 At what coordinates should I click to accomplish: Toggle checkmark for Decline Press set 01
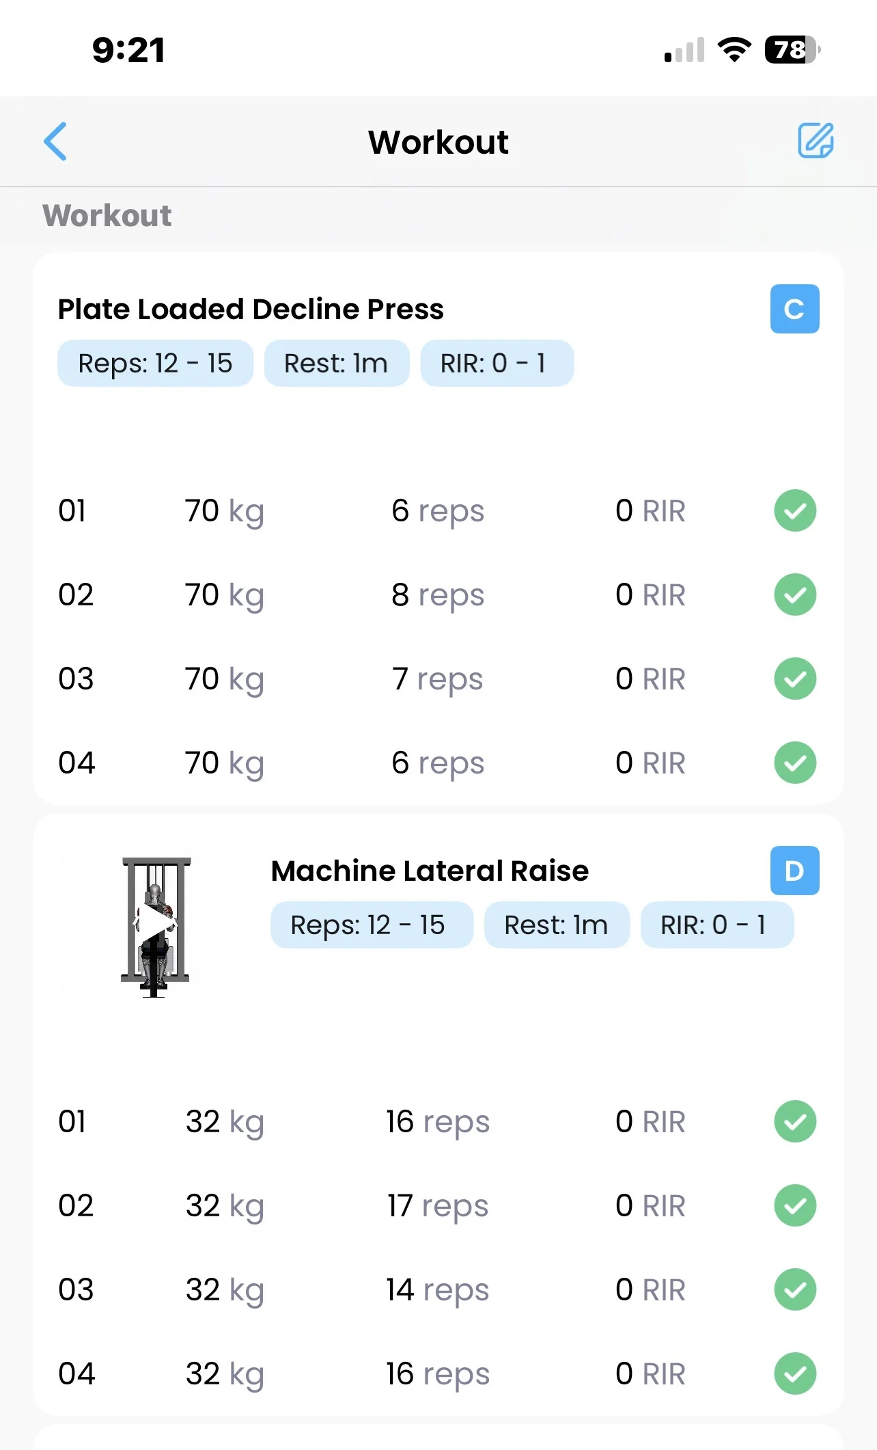pos(795,510)
